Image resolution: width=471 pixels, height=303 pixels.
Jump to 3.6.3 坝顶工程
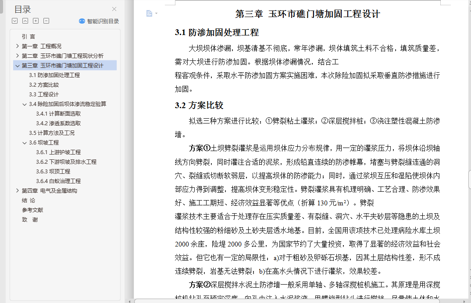click(x=53, y=171)
